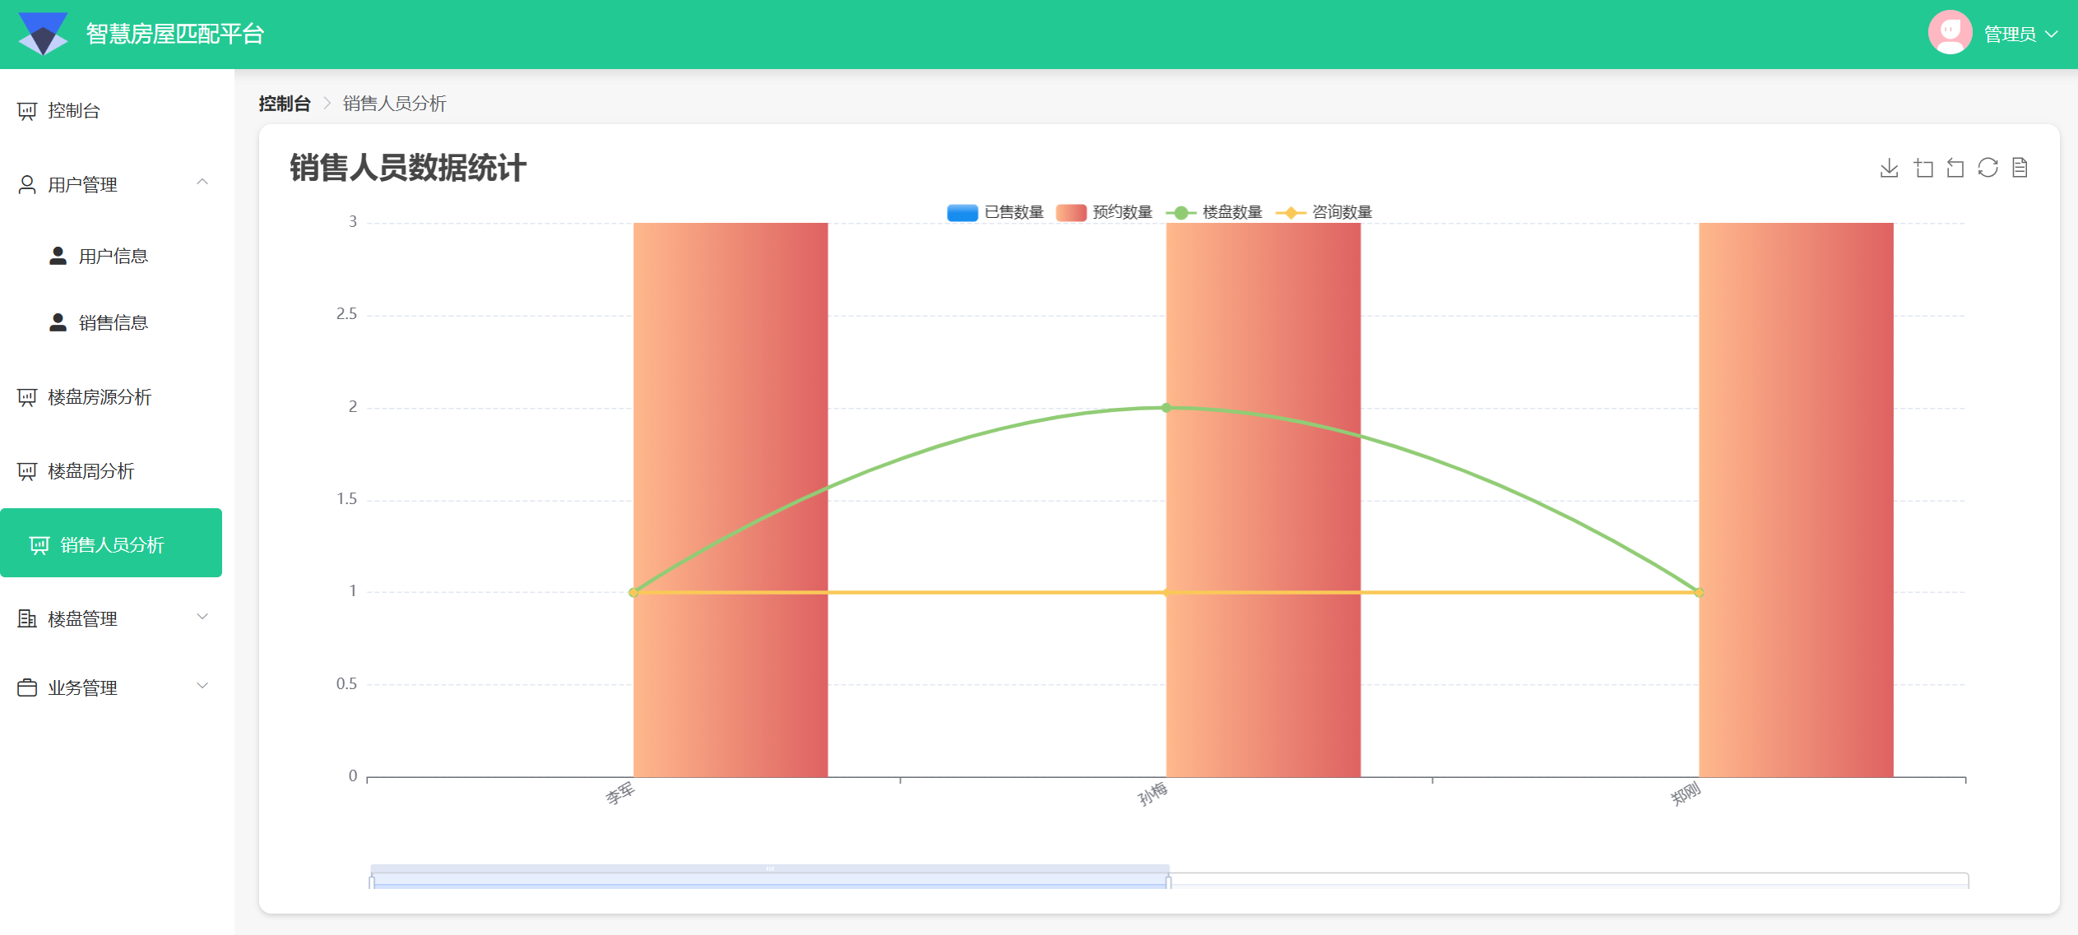
Task: Expand the 业务管理 submenu chevron
Action: click(202, 686)
